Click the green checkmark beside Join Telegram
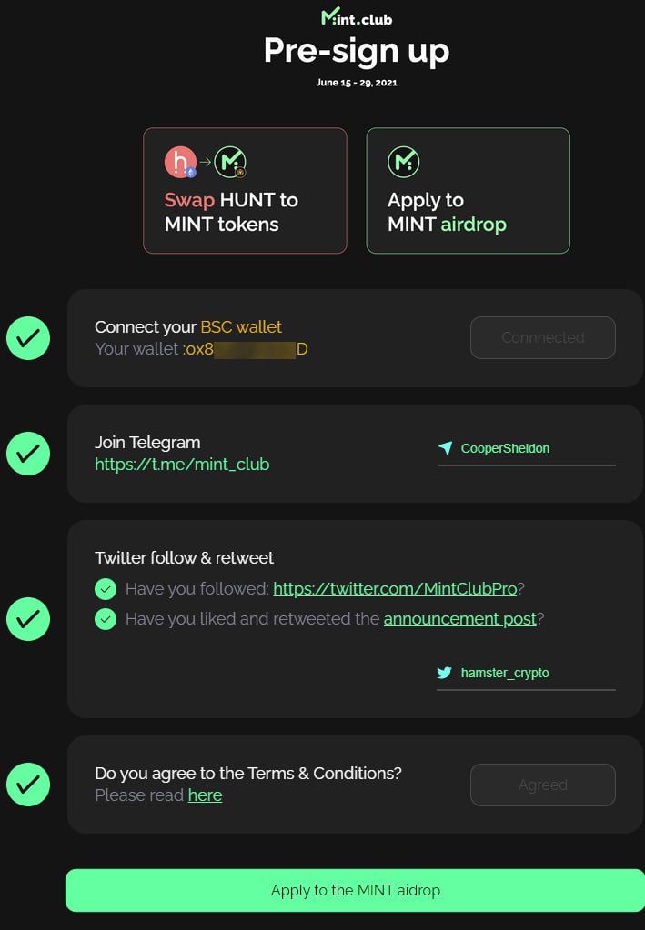 pyautogui.click(x=28, y=454)
